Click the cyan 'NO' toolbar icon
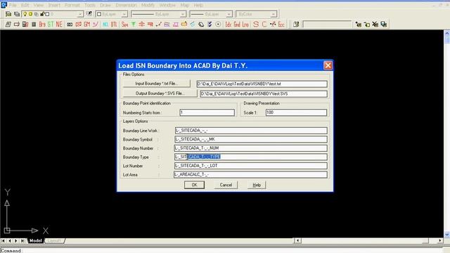Screen dimensions: 450x253 pyautogui.click(x=105, y=25)
